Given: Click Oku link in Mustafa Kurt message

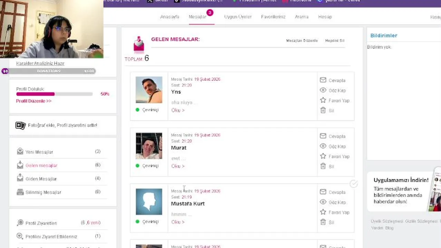Looking at the screenshot, I should coord(178,222).
